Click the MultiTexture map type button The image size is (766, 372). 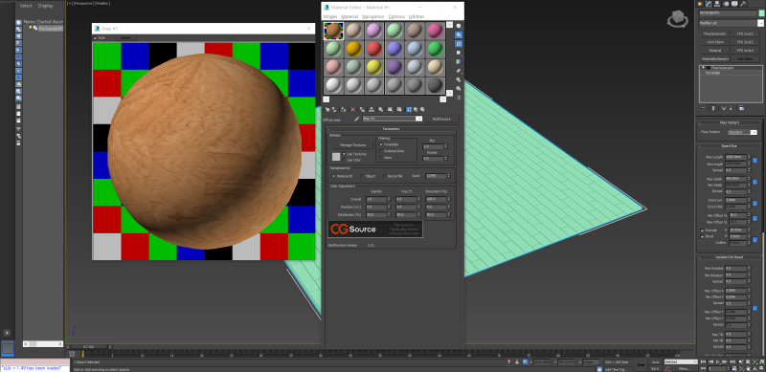(442, 119)
